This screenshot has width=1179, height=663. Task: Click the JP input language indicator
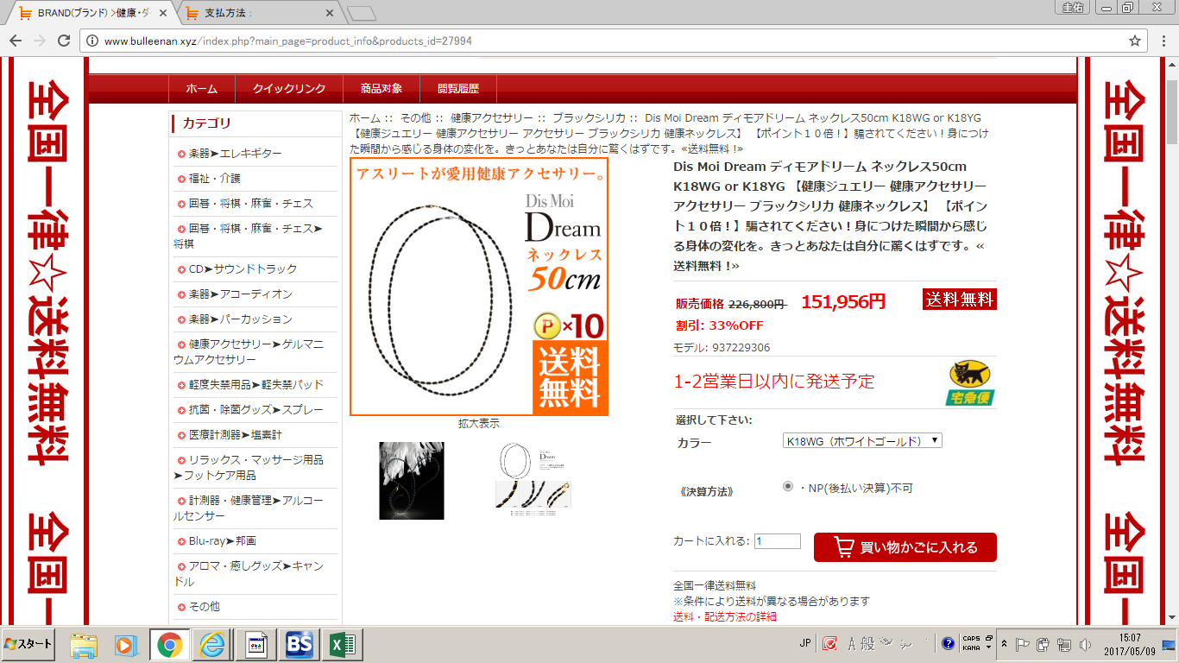coord(805,643)
